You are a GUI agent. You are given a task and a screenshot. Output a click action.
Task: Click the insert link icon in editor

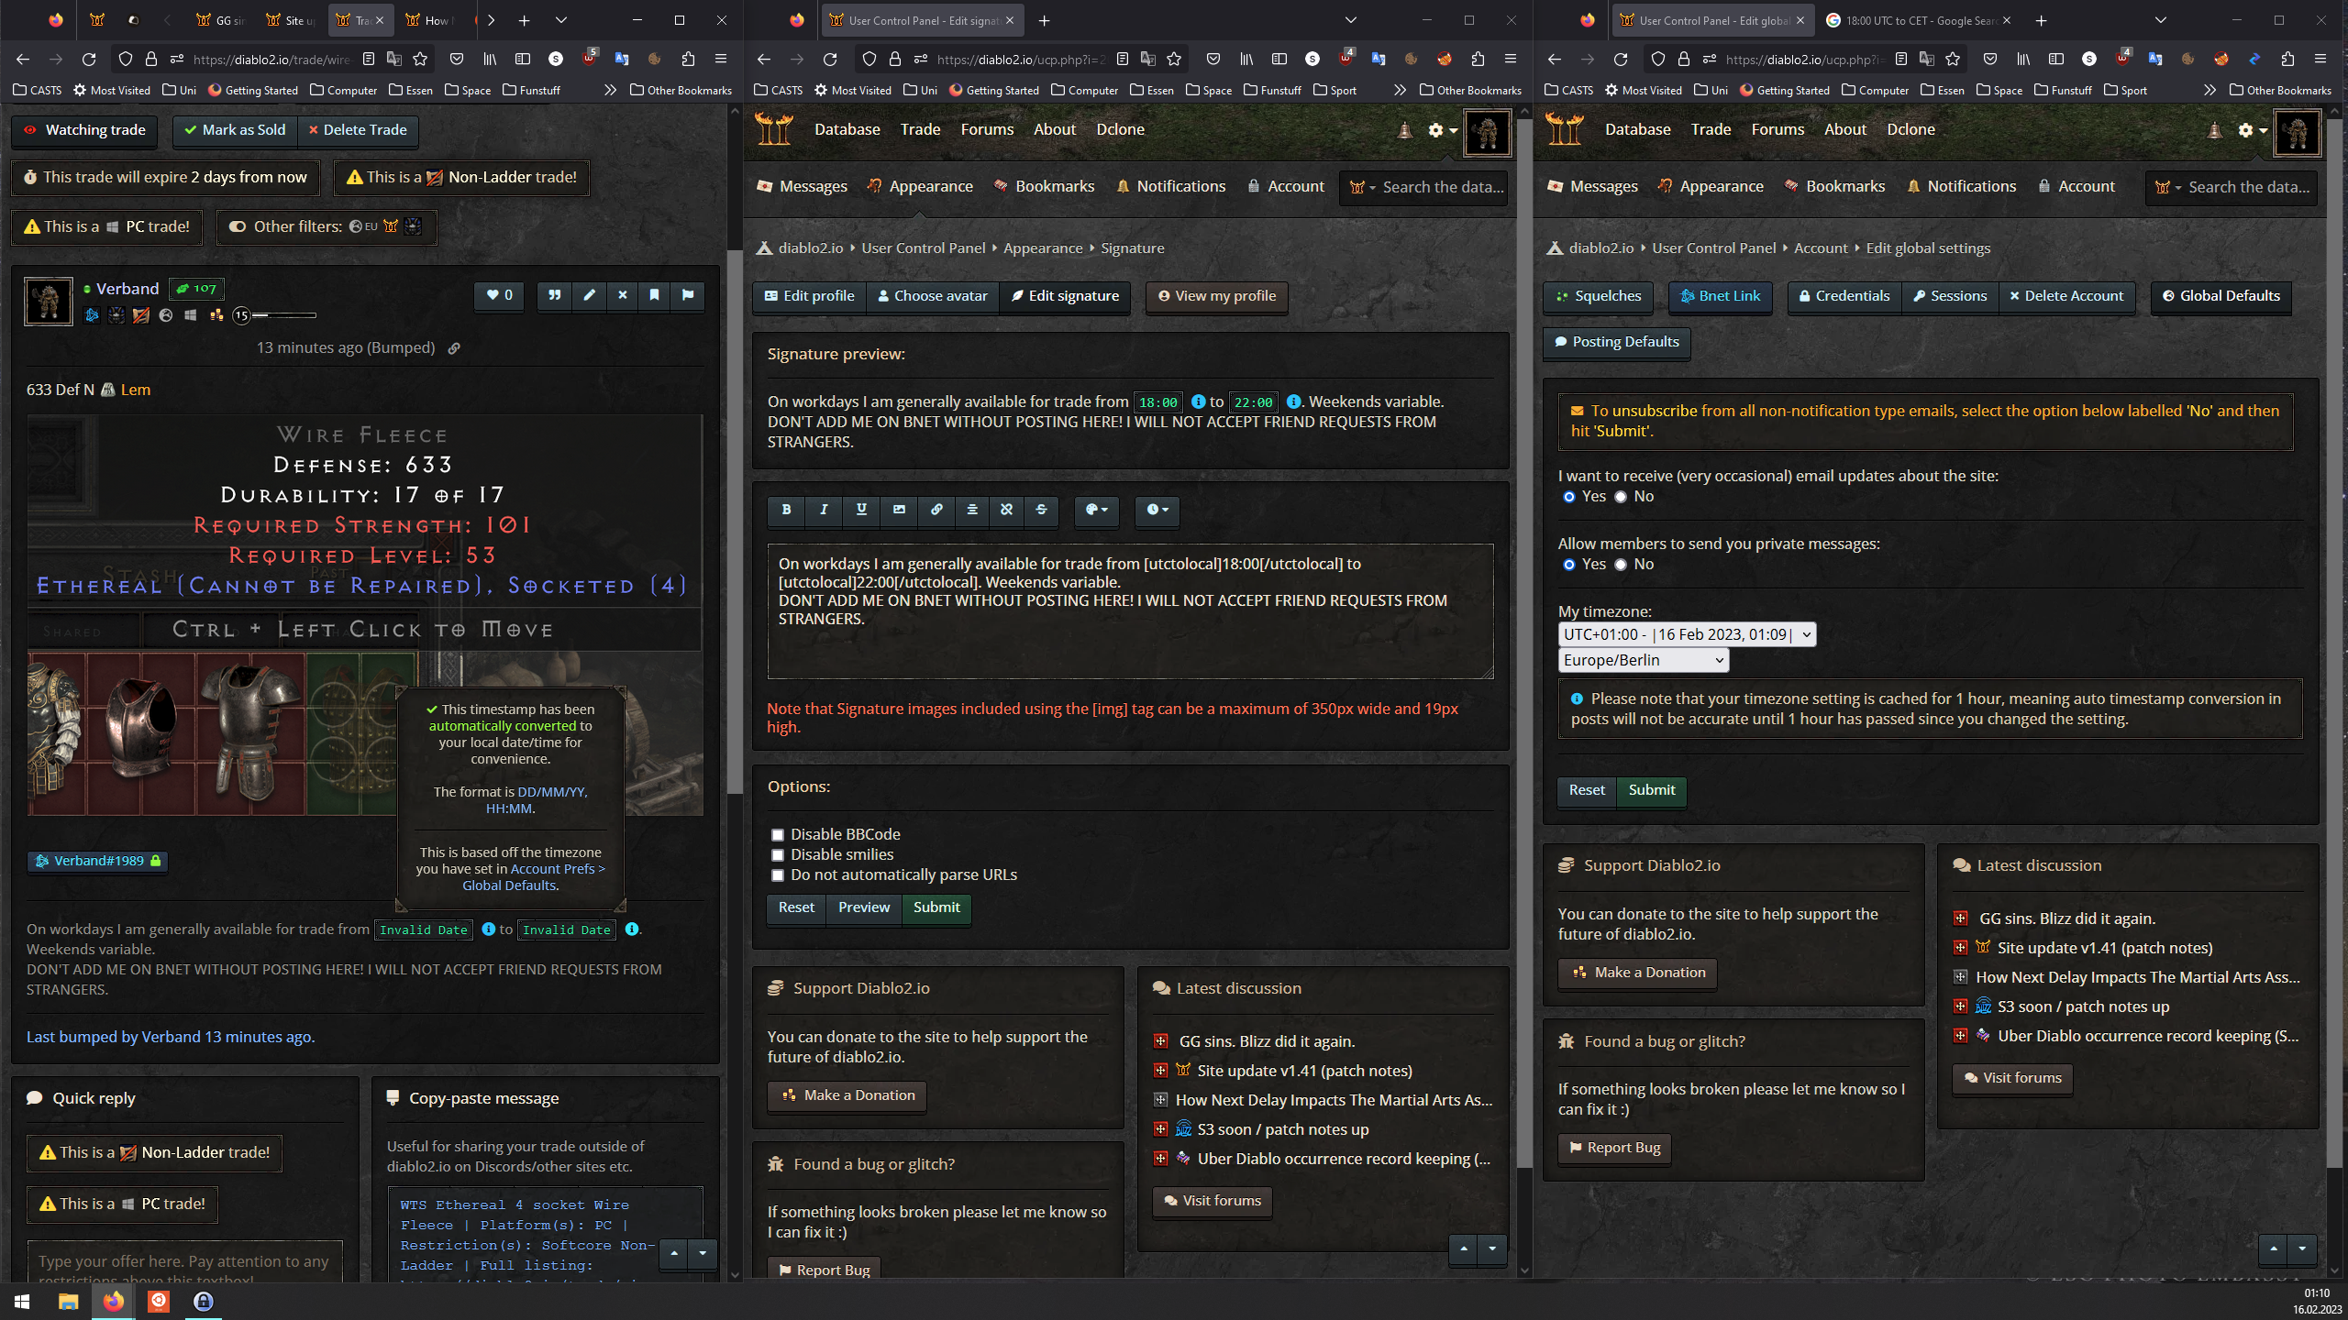tap(936, 510)
